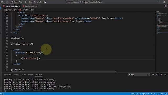Screen dimensions: 168x95
Task: Restore the VS Code window size
Action: [164, 2]
